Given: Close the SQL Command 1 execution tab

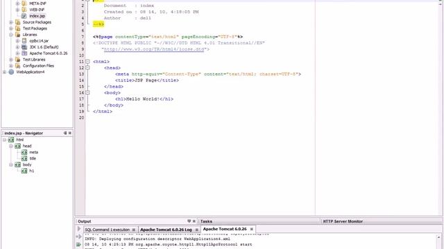Looking at the screenshot, I should (x=134, y=230).
